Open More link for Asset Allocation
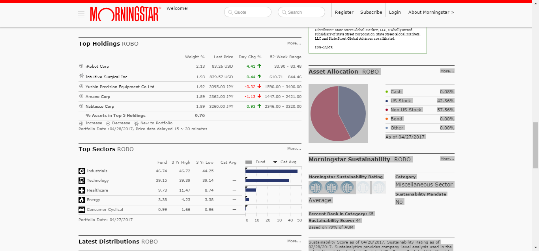The image size is (539, 251). point(447,71)
